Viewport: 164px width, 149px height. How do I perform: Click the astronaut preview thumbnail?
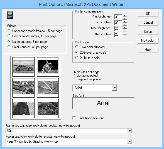pos(48,67)
